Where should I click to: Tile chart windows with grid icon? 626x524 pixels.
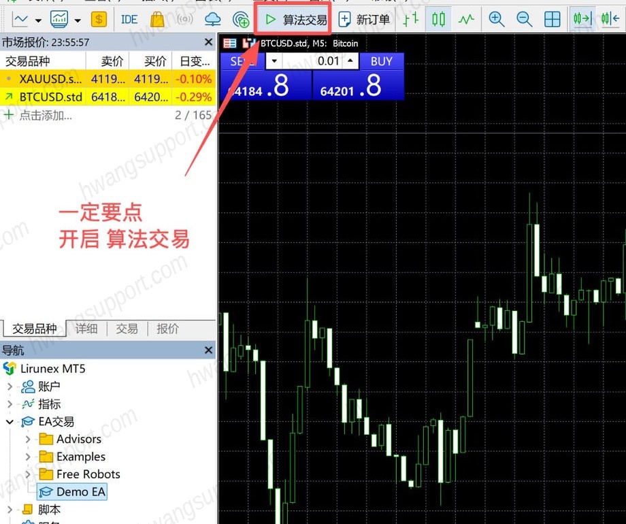552,19
